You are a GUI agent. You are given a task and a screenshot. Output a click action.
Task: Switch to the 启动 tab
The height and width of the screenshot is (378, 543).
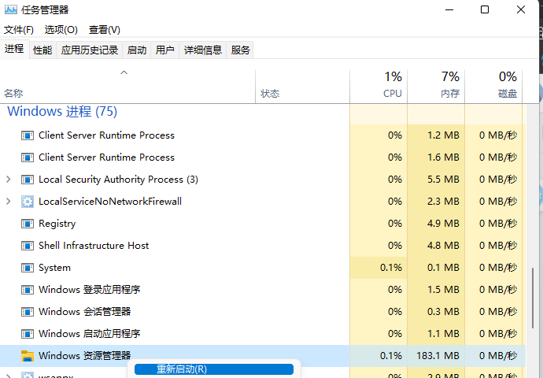pyautogui.click(x=136, y=50)
